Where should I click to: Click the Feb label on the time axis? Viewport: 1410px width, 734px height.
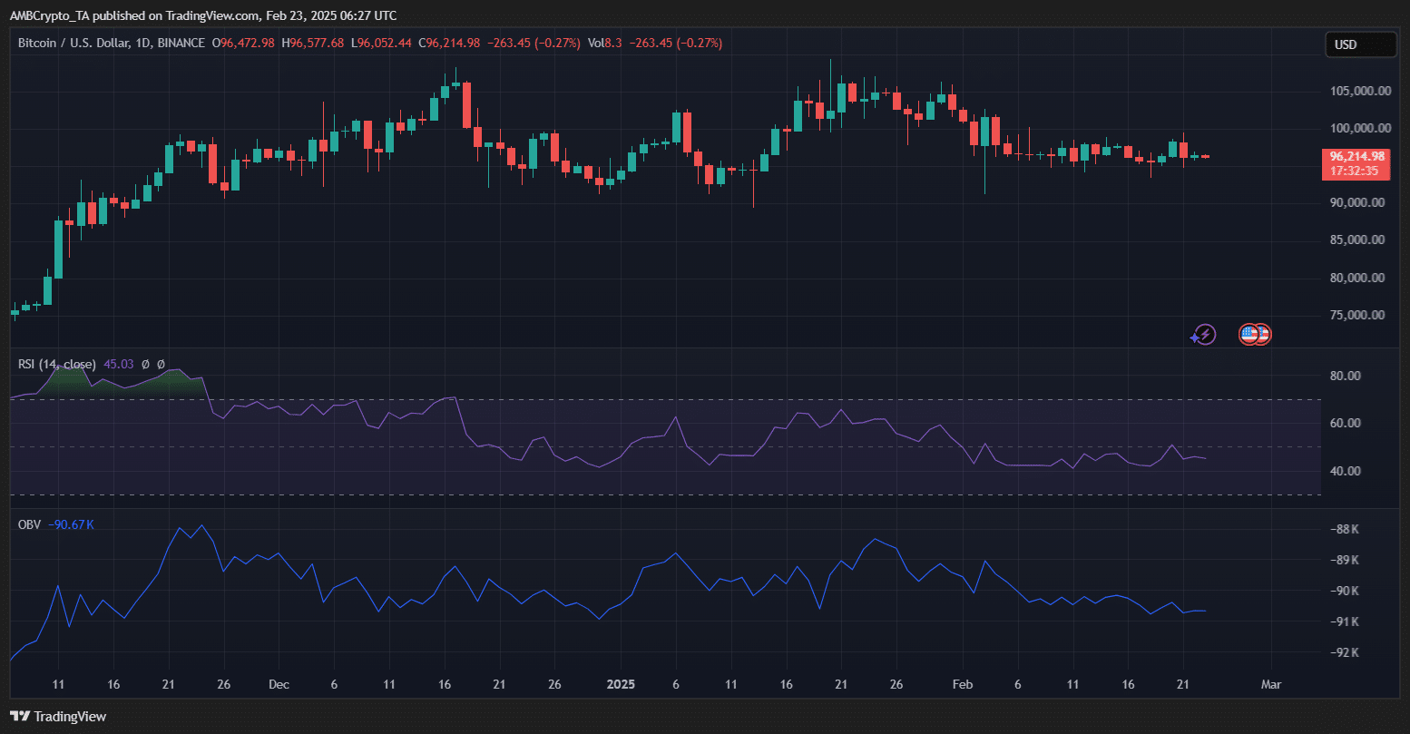[x=964, y=684]
